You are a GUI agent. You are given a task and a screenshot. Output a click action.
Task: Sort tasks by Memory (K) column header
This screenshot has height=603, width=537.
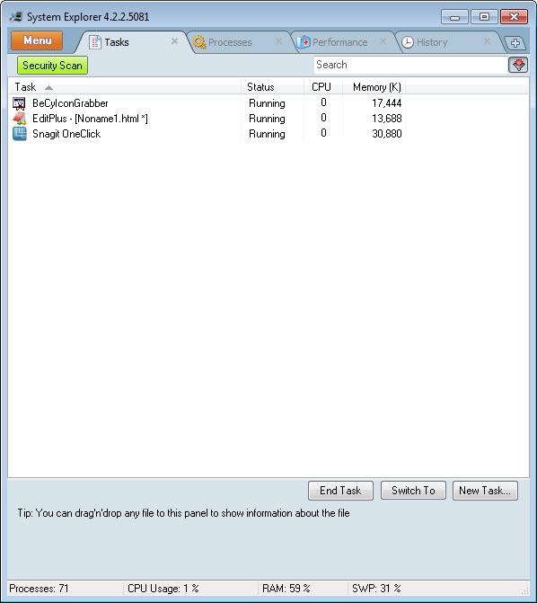(376, 87)
